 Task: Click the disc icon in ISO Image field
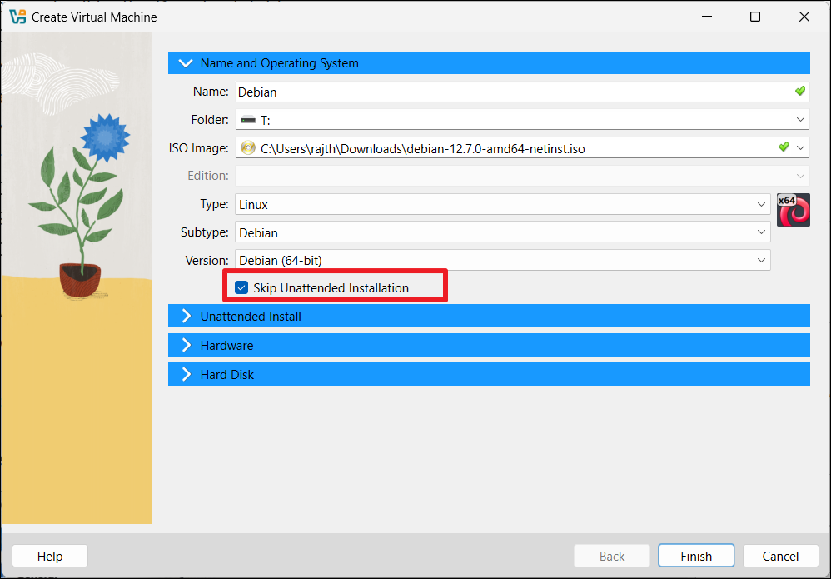(x=247, y=148)
